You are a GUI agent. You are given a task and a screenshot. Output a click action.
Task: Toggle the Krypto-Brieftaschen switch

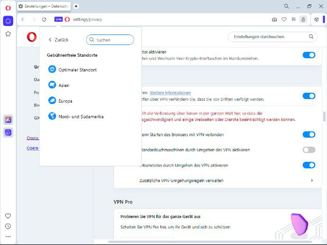pyautogui.click(x=309, y=55)
